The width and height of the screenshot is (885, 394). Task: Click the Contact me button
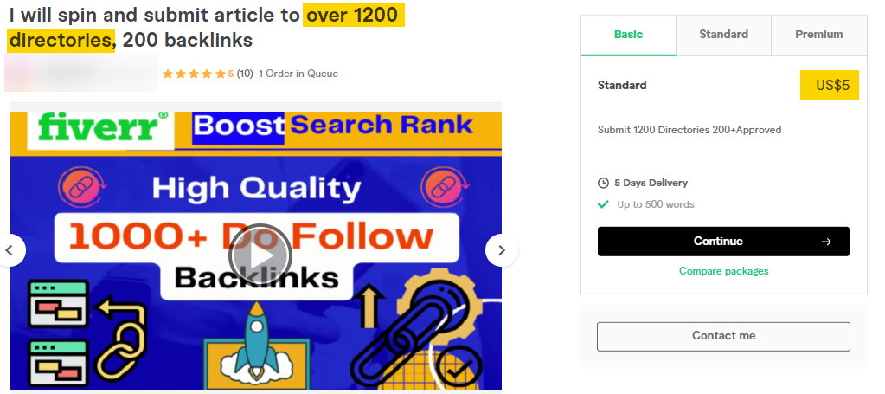723,336
